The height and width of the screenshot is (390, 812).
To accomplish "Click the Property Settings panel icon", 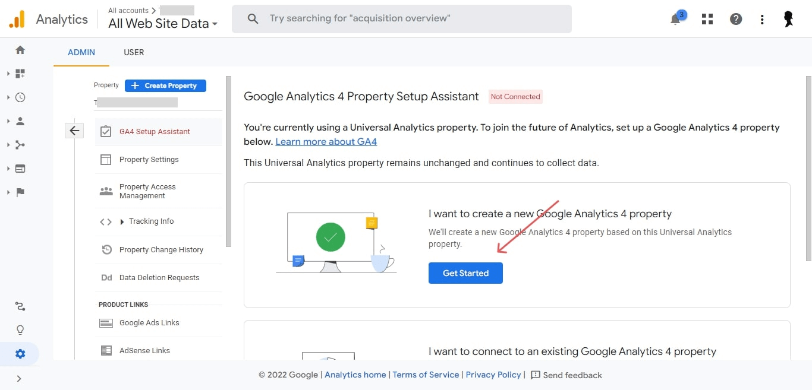I will [x=106, y=160].
